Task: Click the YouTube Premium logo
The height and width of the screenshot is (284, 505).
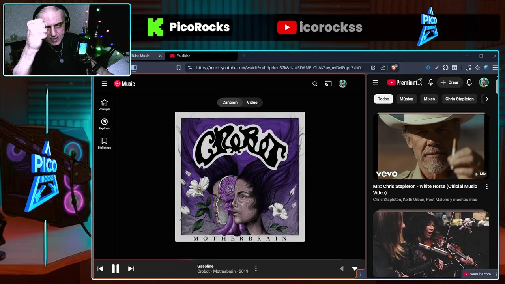Action: tap(402, 82)
